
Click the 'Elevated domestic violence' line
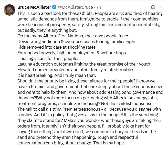pyautogui.click(x=76, y=70)
